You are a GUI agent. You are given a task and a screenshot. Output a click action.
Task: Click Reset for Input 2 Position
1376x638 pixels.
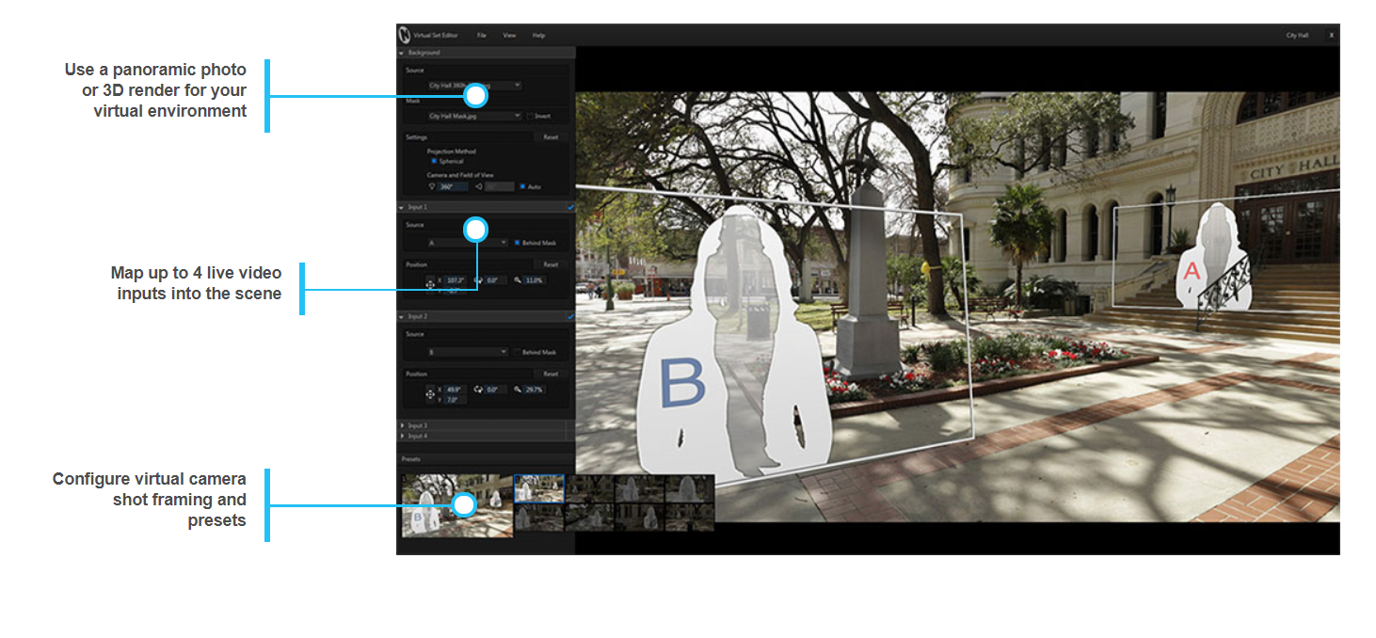(551, 374)
